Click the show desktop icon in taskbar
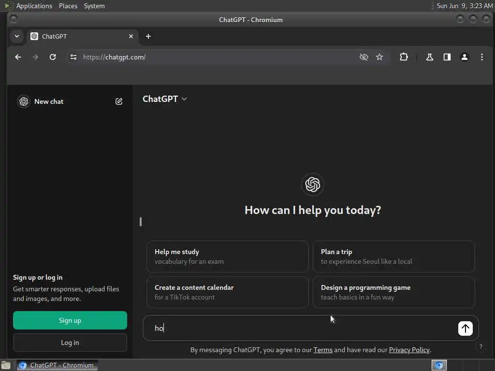 (6, 365)
